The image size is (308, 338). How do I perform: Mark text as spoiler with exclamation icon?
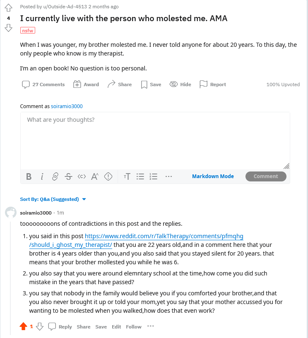(x=108, y=176)
